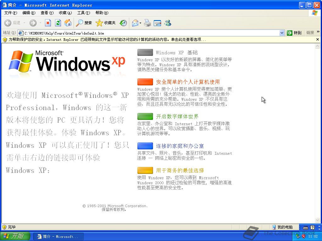Open the 开启数字媒体世界 link

point(177,116)
